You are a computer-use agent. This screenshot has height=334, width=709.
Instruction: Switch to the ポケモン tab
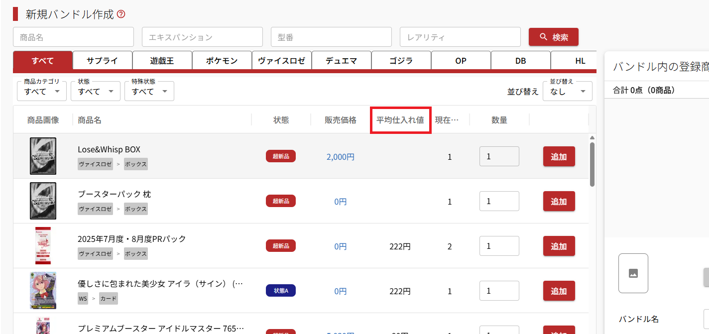click(222, 61)
